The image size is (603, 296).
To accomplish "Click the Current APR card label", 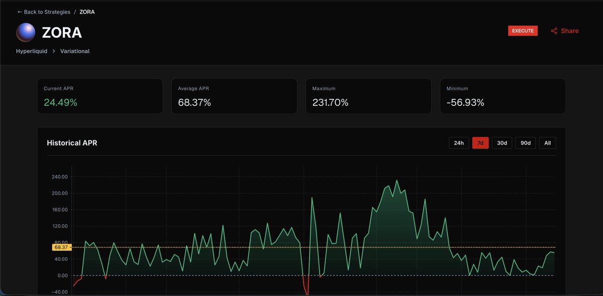I will pyautogui.click(x=58, y=88).
